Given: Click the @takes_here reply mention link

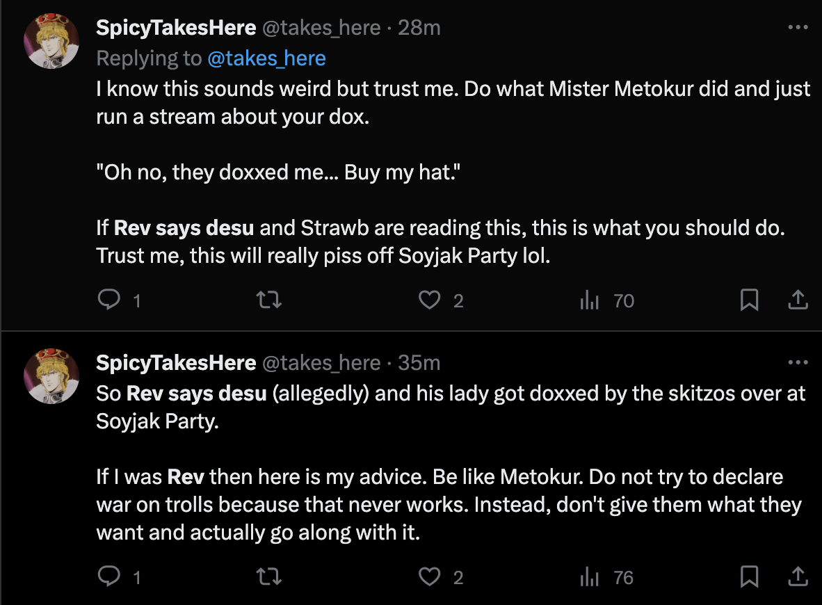Looking at the screenshot, I should pos(266,58).
